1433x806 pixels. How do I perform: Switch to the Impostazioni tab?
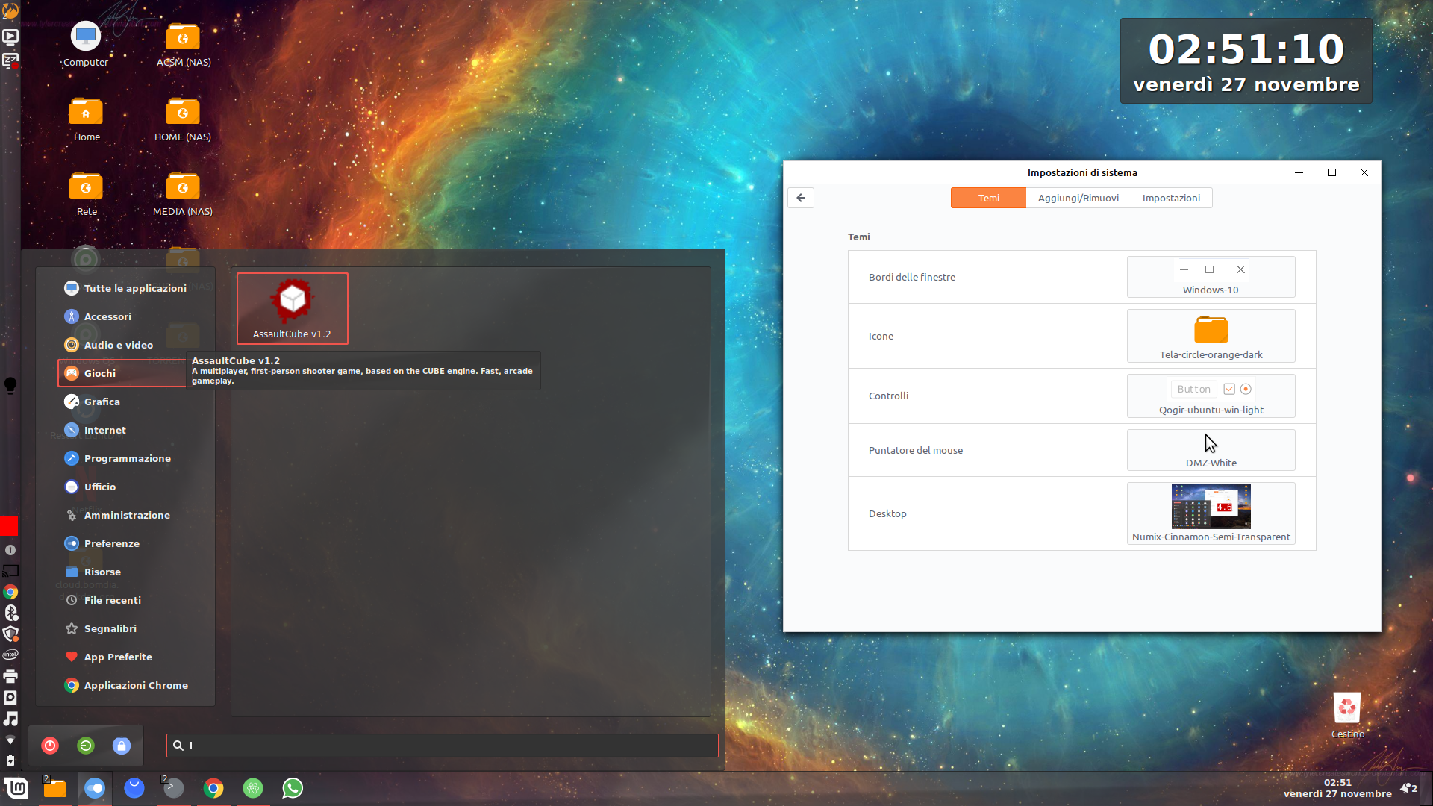tap(1171, 198)
